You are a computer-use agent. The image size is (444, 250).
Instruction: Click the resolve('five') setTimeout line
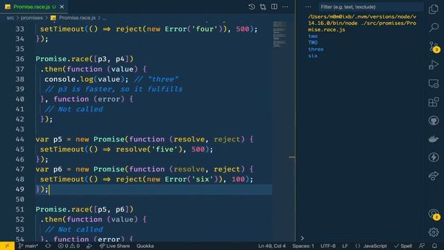(126, 149)
